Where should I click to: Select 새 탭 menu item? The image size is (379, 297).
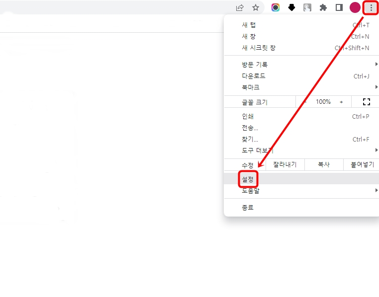(301, 25)
